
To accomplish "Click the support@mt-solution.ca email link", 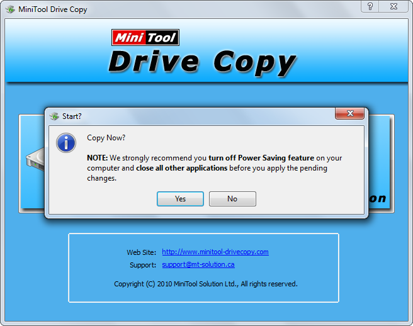I will point(198,265).
